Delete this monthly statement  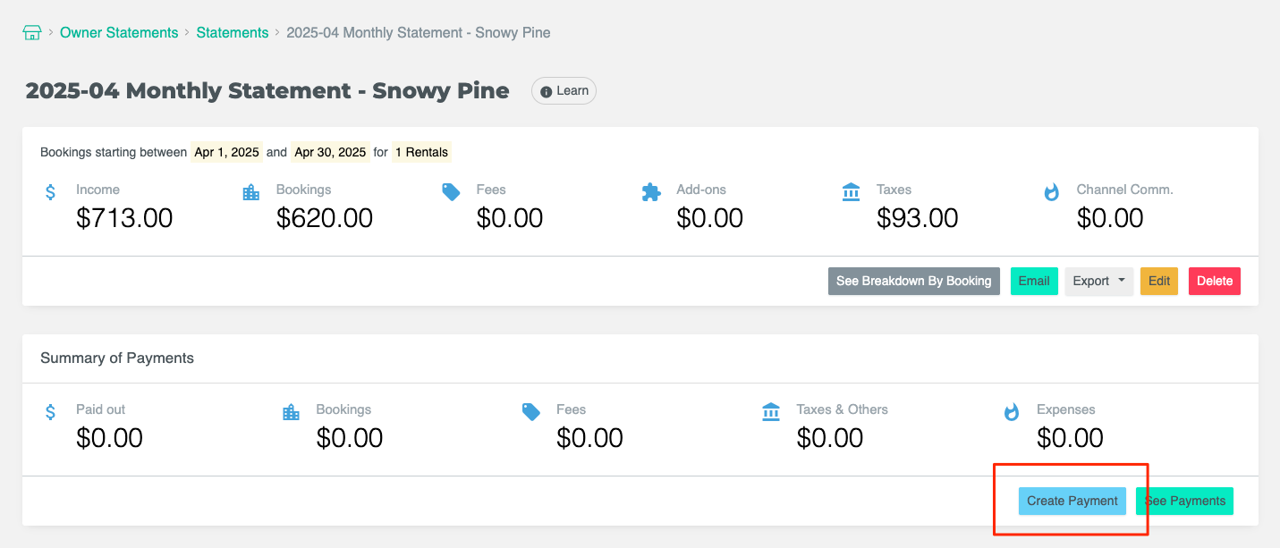(1214, 281)
